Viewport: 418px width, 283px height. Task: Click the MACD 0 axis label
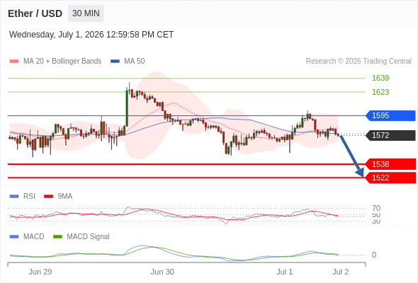374,255
